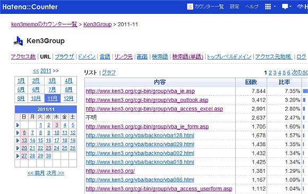Open the vba018.html URL link
The height and width of the screenshot is (194, 308).
pyautogui.click(x=140, y=162)
